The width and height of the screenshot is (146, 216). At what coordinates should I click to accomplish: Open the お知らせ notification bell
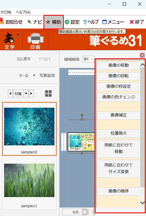pos(2,22)
